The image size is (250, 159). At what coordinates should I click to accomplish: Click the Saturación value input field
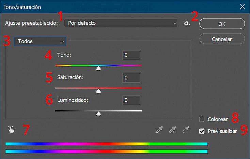tap(131, 78)
